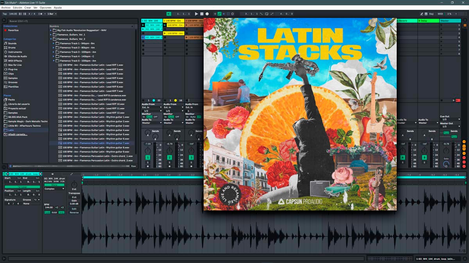This screenshot has width=469, height=263.
Task: Open the Archivo menu
Action: pos(6,7)
